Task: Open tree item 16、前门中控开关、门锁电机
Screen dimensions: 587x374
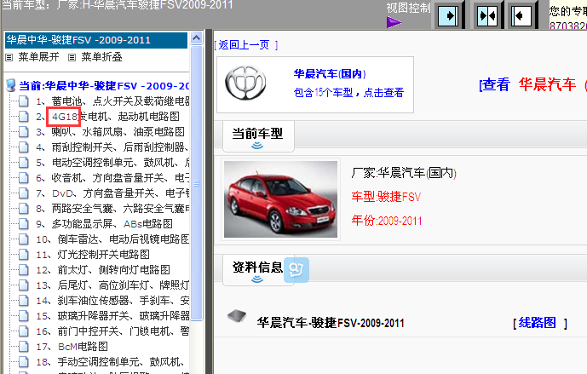Action: tap(112, 331)
